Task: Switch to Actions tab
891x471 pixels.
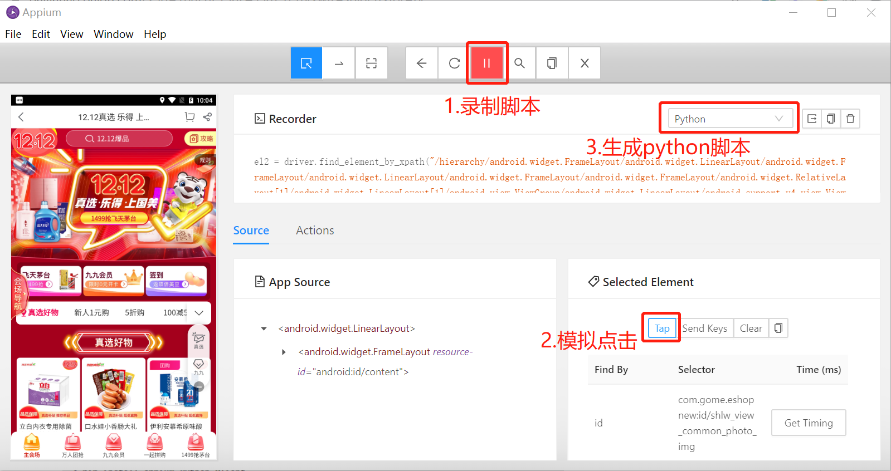Action: point(315,230)
